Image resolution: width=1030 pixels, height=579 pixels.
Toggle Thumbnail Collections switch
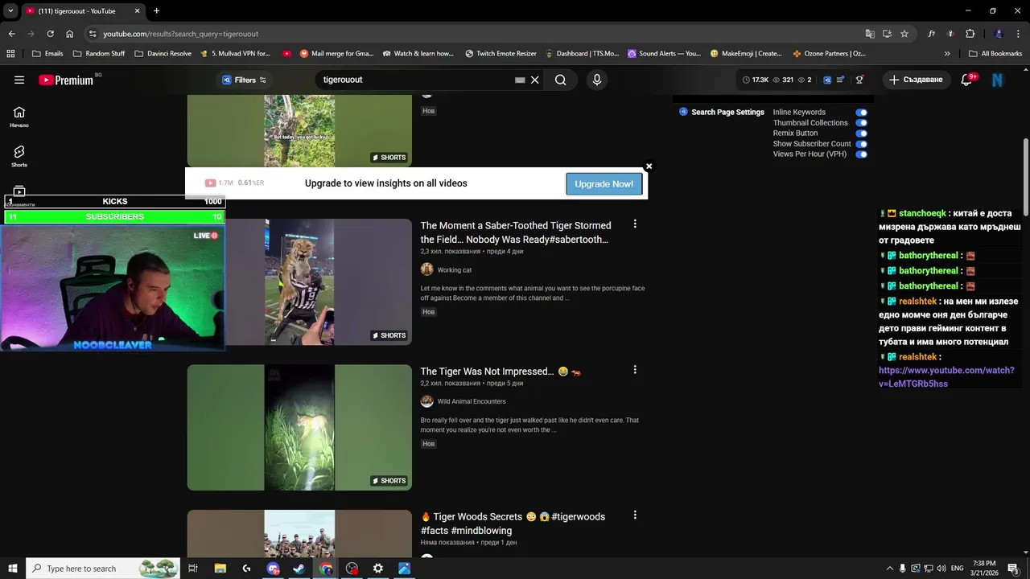[861, 123]
